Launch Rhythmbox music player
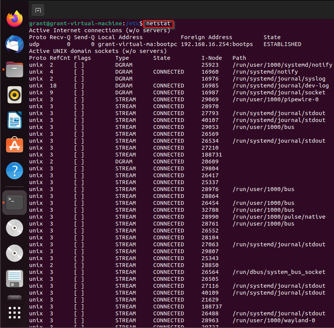The width and height of the screenshot is (334, 328). 14,94
